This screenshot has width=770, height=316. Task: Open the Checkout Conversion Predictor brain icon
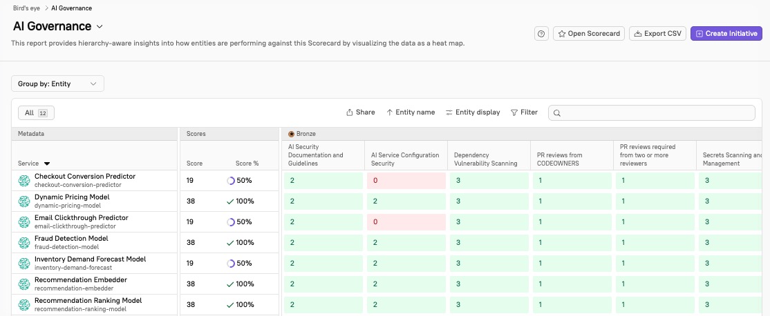24,181
